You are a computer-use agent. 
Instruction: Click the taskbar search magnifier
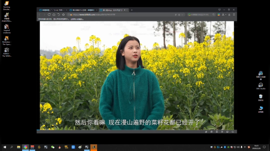12,147
